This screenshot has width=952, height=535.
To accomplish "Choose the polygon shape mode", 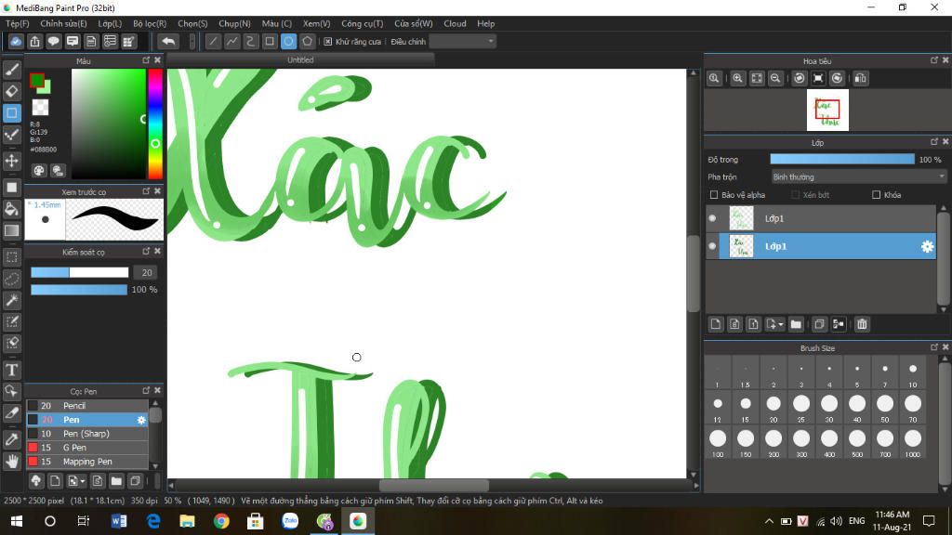I will click(307, 41).
